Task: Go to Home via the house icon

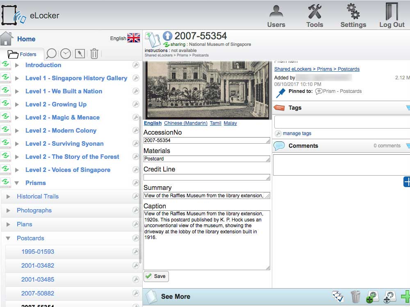Action: [x=7, y=38]
